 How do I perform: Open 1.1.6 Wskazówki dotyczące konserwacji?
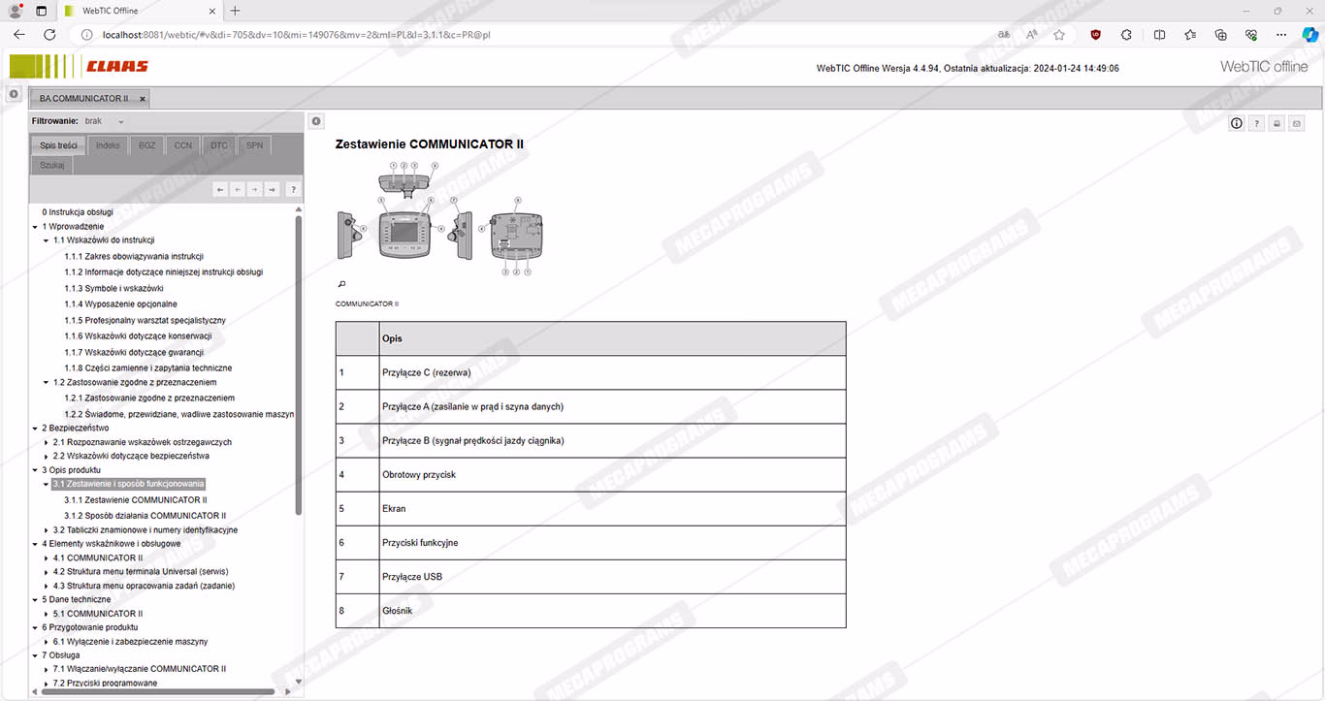(138, 335)
